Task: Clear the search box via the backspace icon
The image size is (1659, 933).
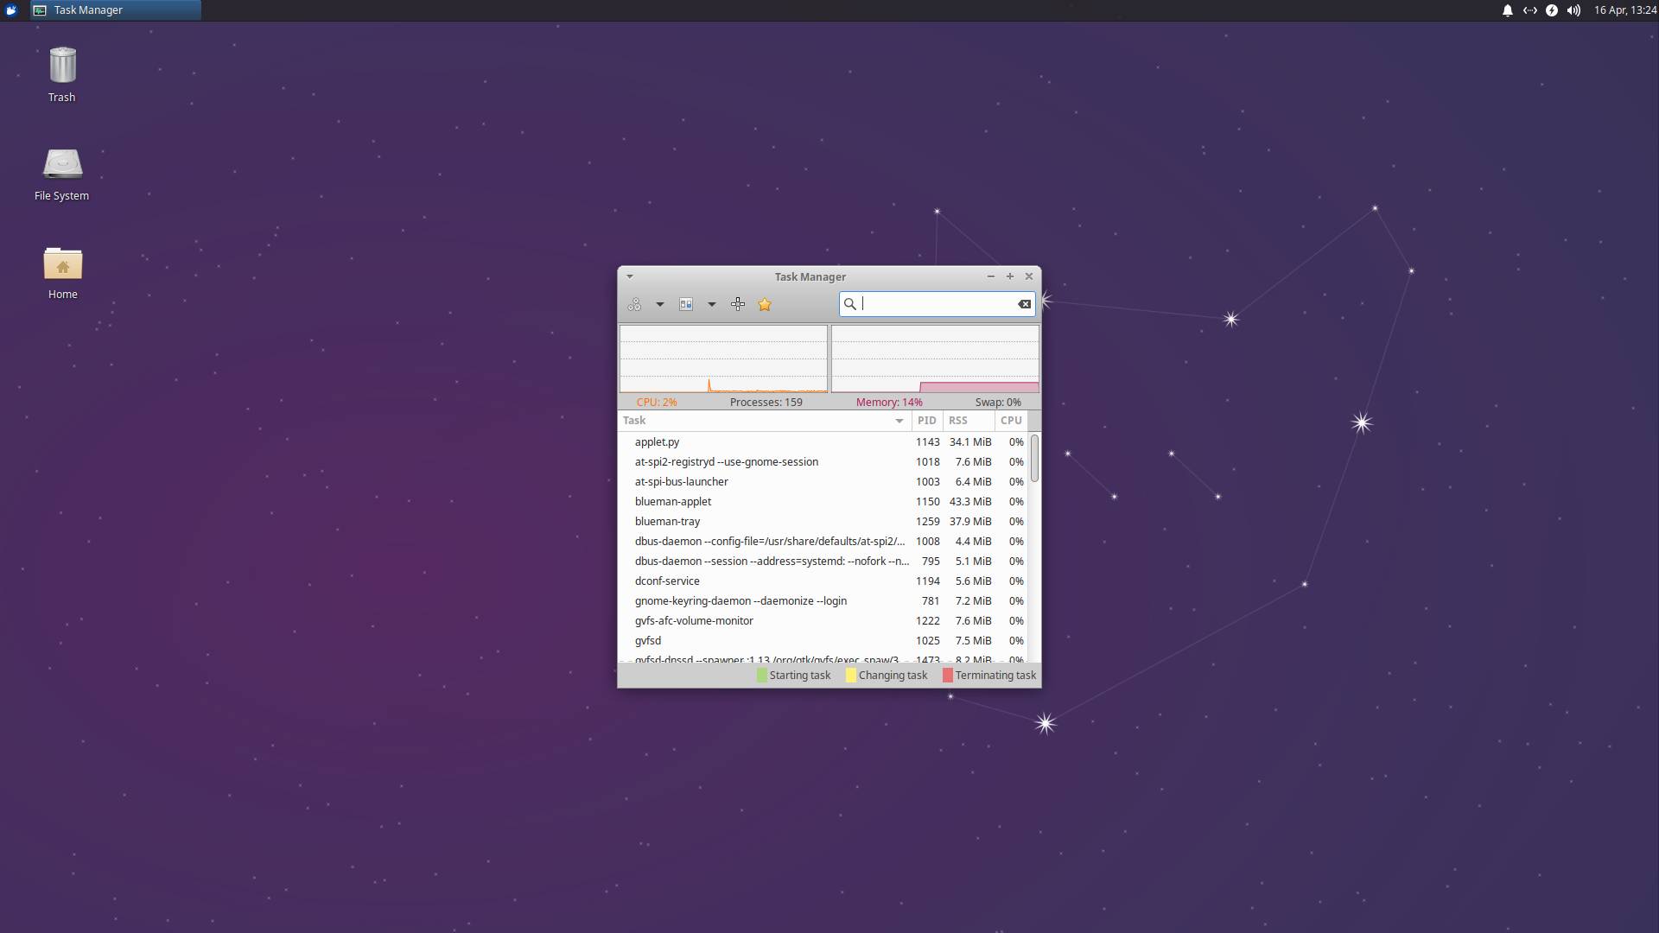Action: pos(1023,303)
